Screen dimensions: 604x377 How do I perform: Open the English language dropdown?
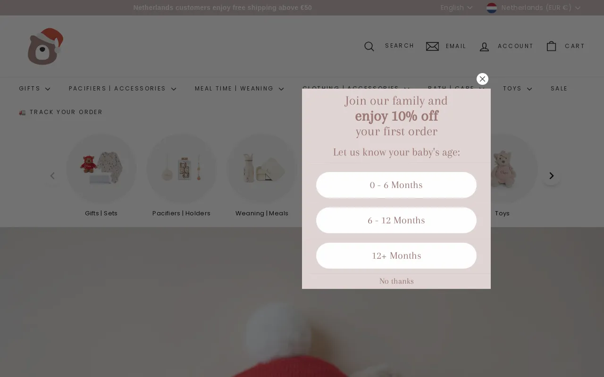pyautogui.click(x=456, y=8)
